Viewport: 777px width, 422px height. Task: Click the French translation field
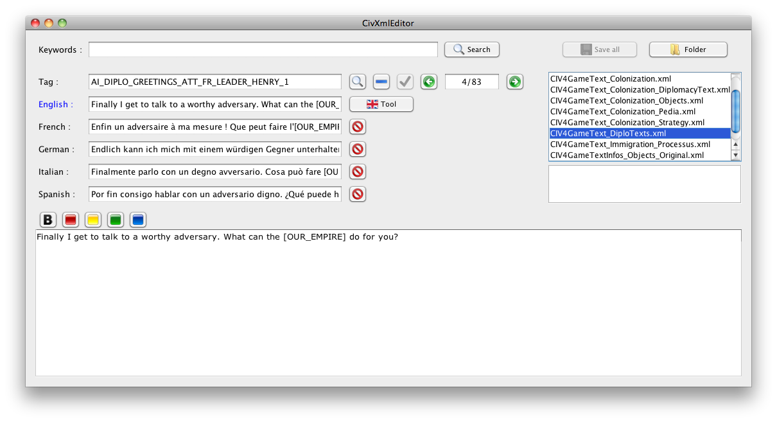tap(215, 127)
